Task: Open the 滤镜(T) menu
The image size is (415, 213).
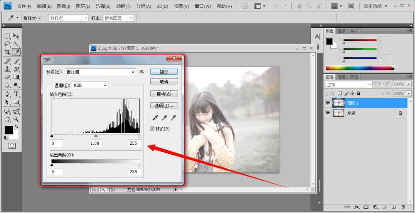Action: coord(123,6)
